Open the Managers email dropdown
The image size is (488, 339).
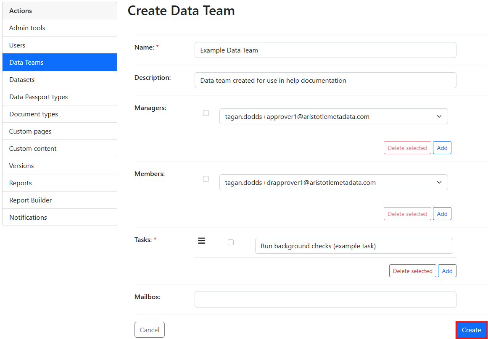click(x=333, y=117)
